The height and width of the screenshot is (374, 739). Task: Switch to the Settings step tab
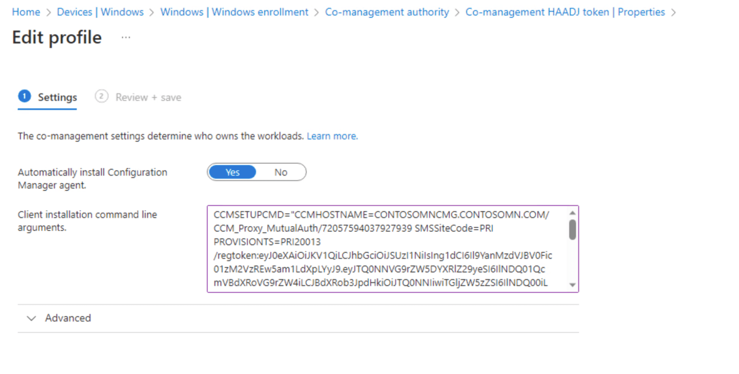pyautogui.click(x=57, y=97)
